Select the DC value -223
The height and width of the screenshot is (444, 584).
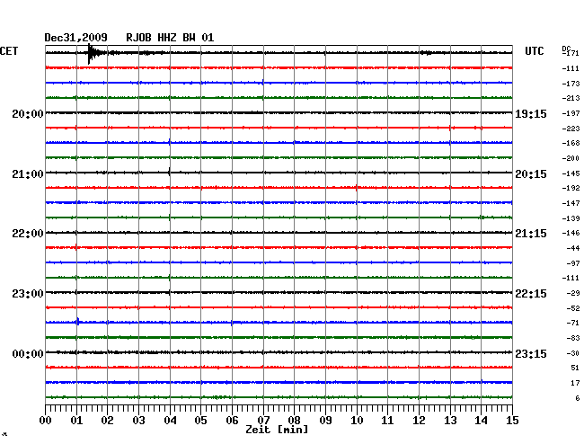[x=571, y=129]
